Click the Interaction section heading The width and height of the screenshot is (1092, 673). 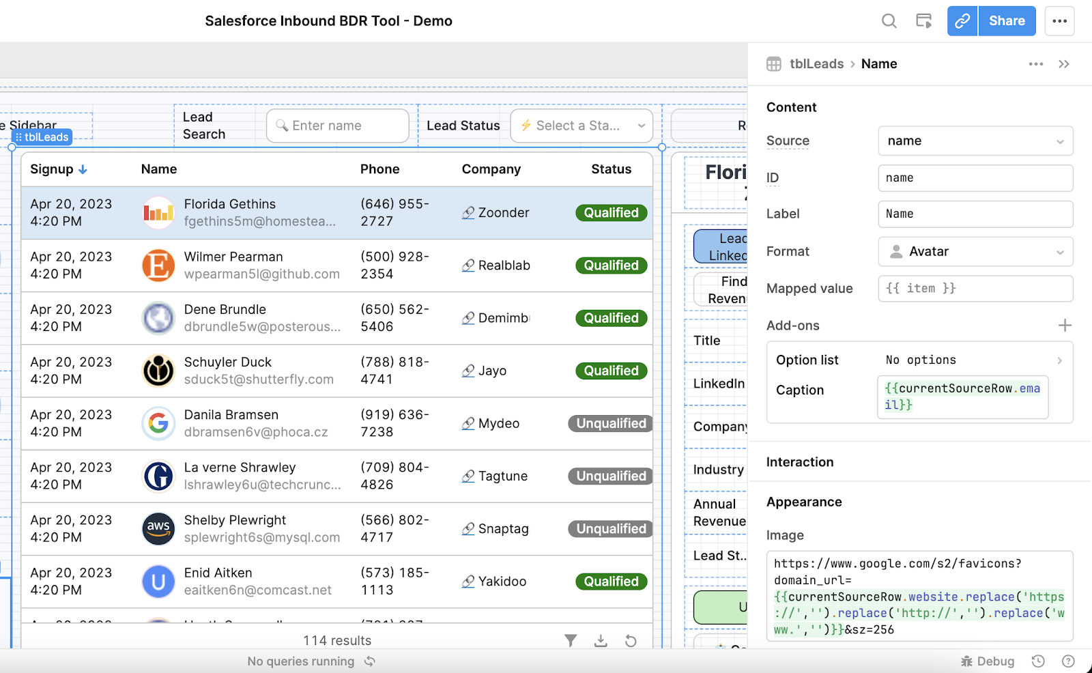(800, 462)
